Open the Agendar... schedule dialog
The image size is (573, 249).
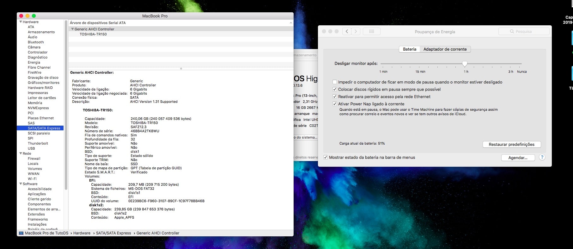coord(518,158)
